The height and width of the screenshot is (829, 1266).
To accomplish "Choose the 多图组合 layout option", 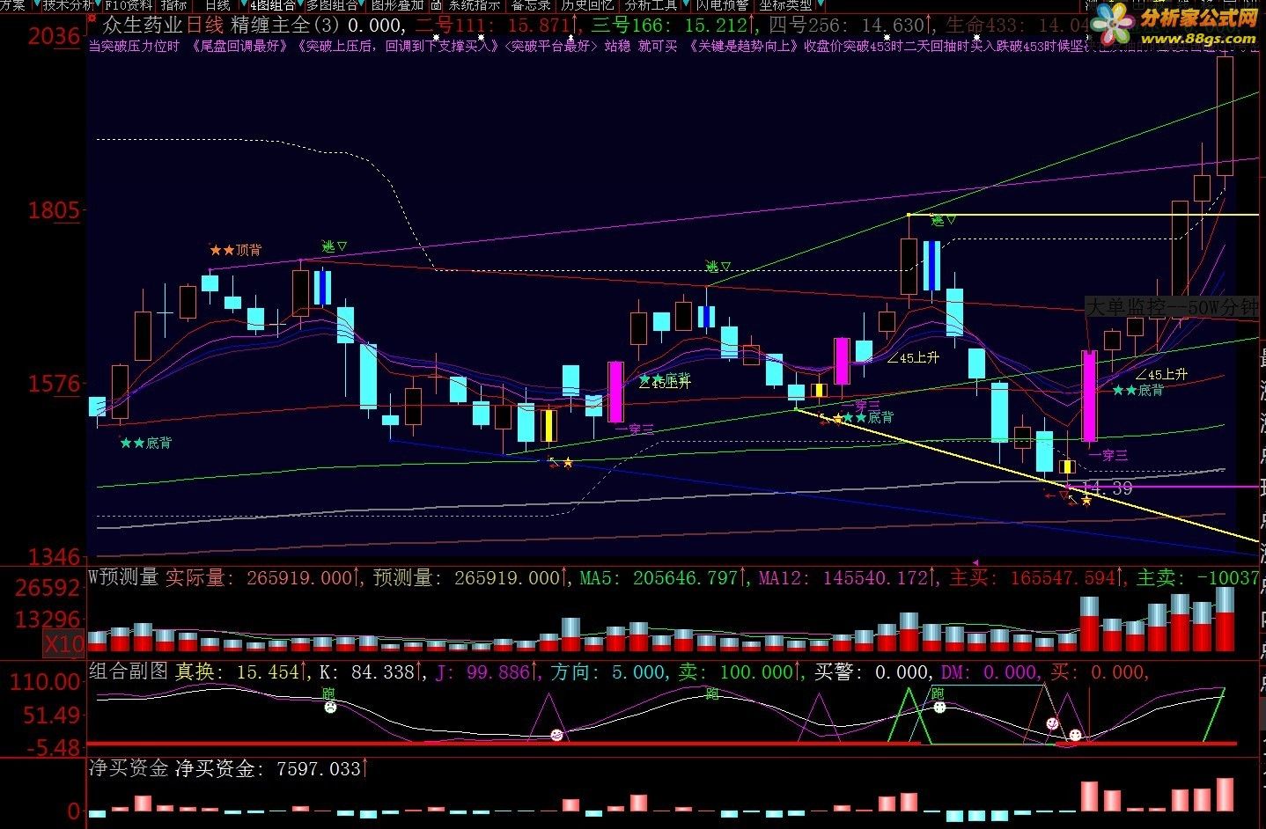I will [331, 5].
